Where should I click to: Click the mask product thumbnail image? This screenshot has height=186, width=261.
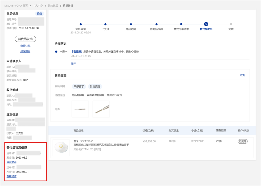coord(61,148)
